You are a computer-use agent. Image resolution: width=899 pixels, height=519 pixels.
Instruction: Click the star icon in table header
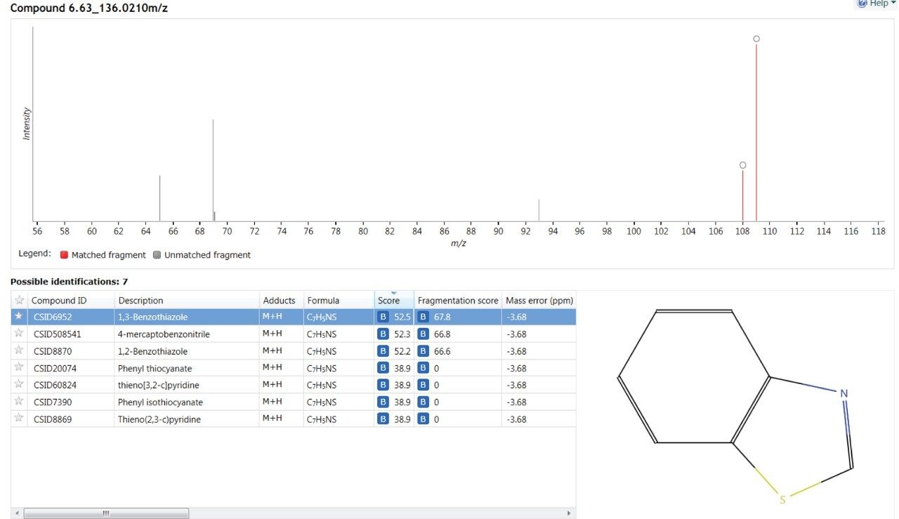tap(19, 300)
